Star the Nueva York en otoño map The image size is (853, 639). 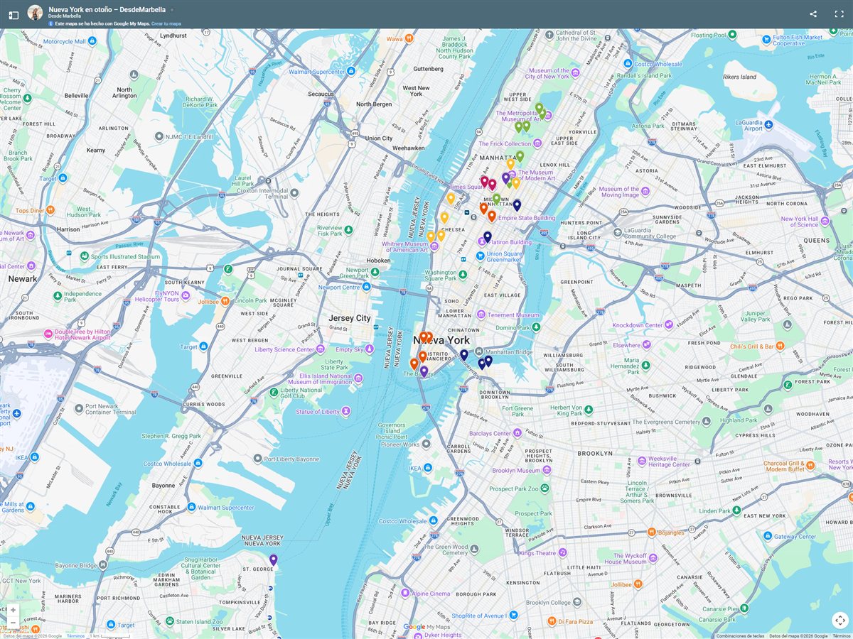172,10
